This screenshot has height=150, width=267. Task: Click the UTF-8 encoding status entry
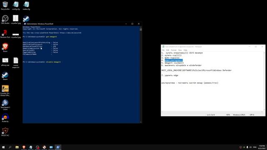pos(252,115)
